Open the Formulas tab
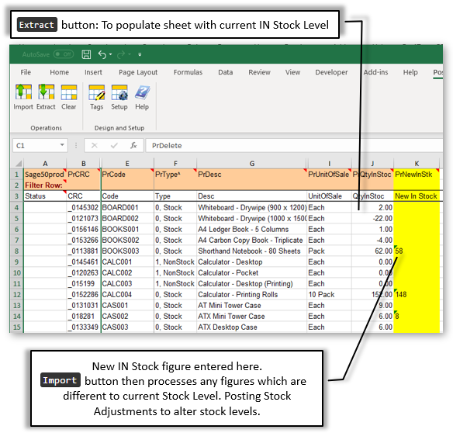This screenshot has height=433, width=453. click(188, 72)
